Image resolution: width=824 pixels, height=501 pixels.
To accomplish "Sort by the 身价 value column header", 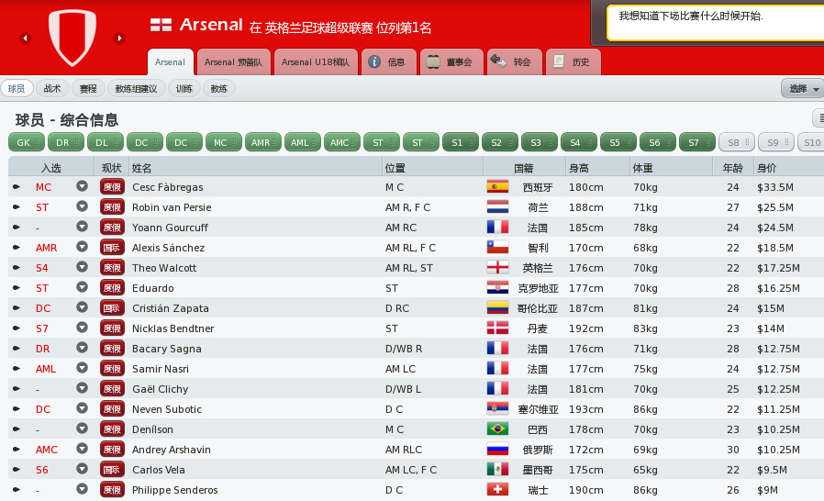I will pos(766,168).
